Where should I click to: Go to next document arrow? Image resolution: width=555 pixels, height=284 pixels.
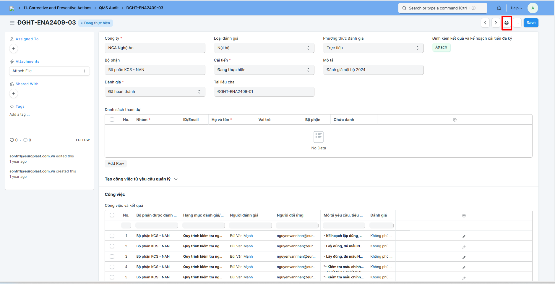pyautogui.click(x=496, y=23)
